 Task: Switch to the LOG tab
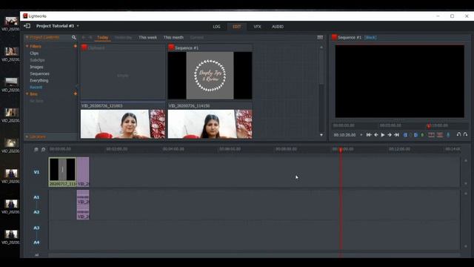(x=216, y=27)
